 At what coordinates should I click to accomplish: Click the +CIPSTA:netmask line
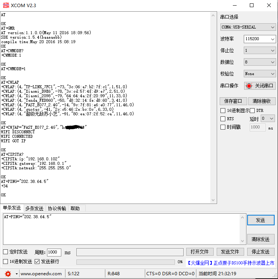(36, 168)
